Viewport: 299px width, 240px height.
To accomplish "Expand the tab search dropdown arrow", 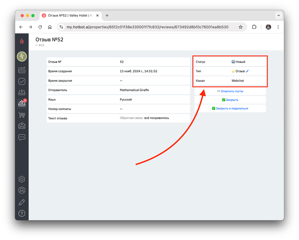I will click(279, 15).
